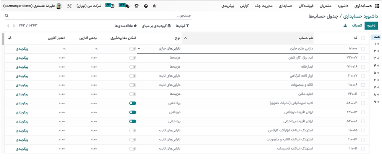Click the column settings adjust icon
The image size is (382, 159).
click(x=10, y=38)
